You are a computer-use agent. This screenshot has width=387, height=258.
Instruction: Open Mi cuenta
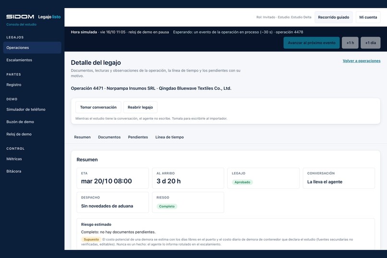(368, 17)
